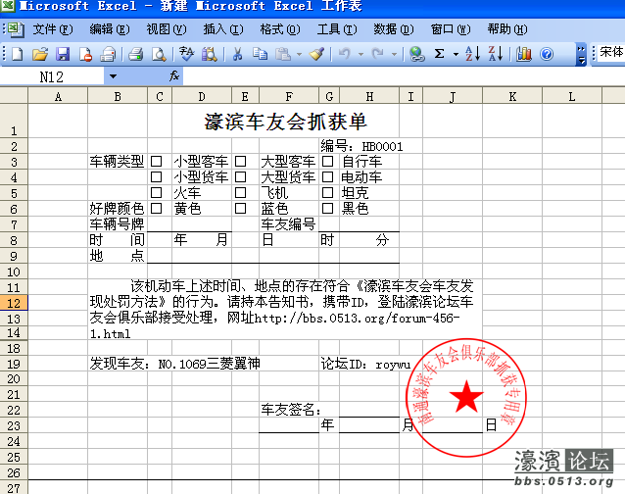This screenshot has height=494, width=625.
Task: Select row 12 header
Action: coord(14,303)
